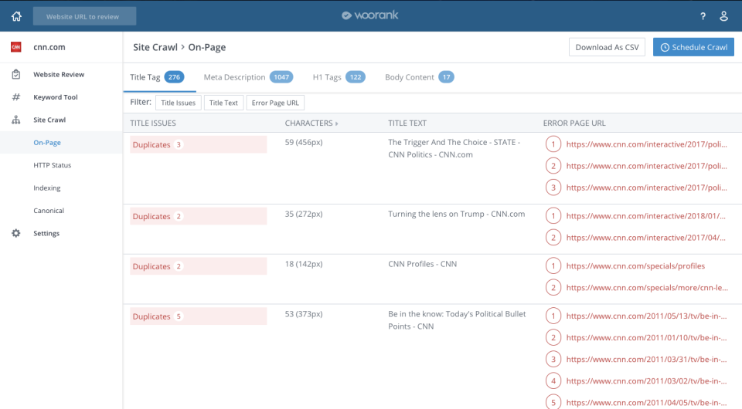Viewport: 742px width, 409px height.
Task: Select the HTTP Status sidebar item
Action: 52,165
